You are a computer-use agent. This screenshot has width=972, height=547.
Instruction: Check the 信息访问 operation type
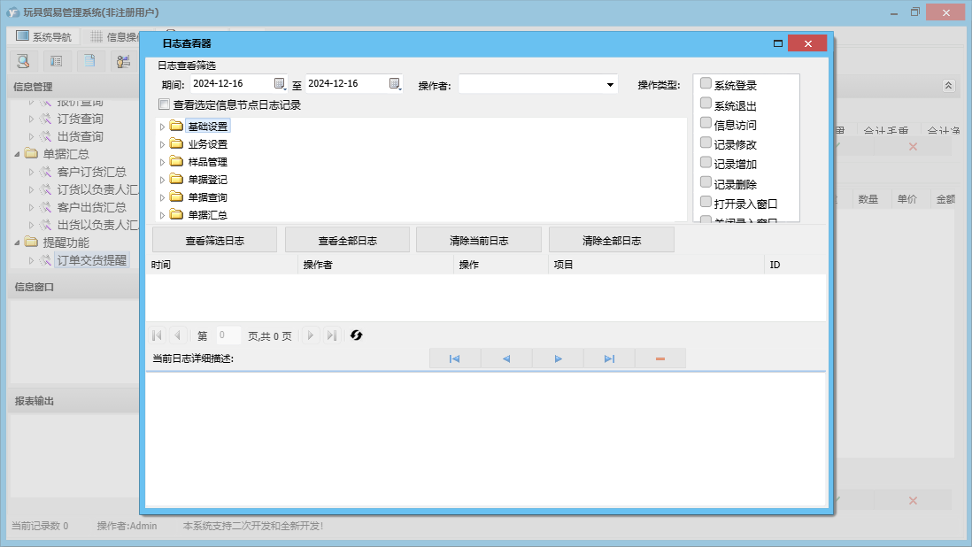[706, 123]
